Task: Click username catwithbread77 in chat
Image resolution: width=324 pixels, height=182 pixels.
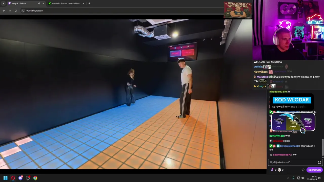Action: [x=282, y=155]
